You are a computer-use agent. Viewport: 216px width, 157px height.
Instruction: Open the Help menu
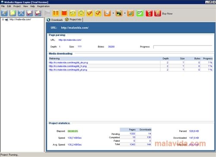pos(32,7)
